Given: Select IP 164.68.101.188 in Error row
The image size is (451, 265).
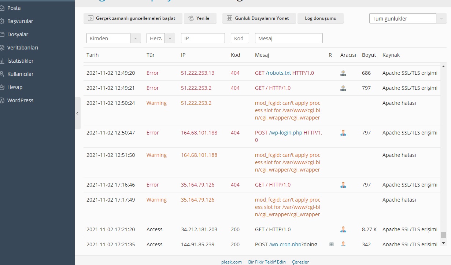Looking at the screenshot, I should click(x=199, y=133).
